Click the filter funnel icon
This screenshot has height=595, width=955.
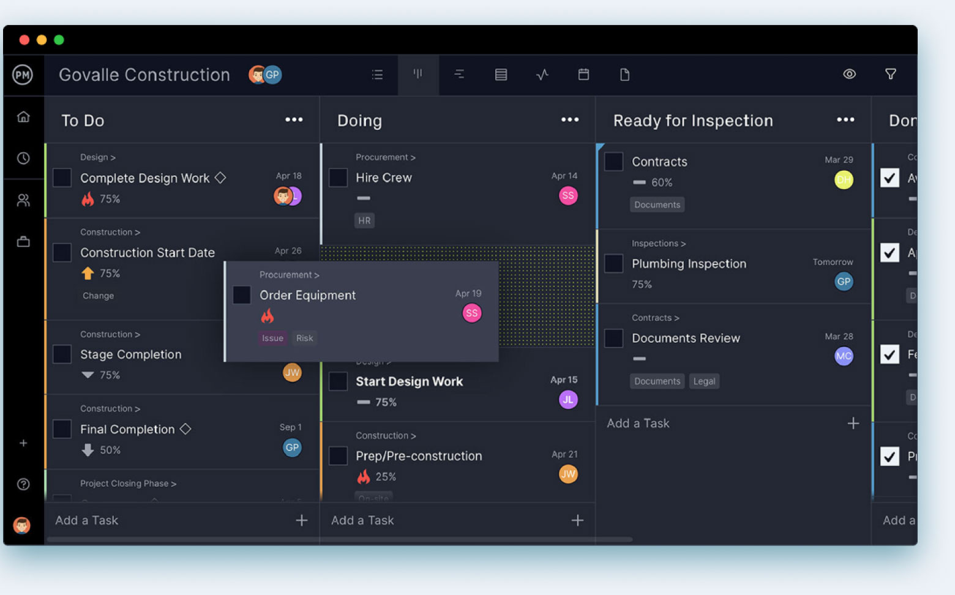point(891,74)
